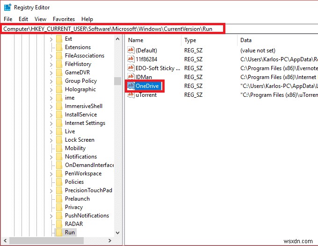
Task: Click the Holographic folder icon
Action: click(59, 89)
